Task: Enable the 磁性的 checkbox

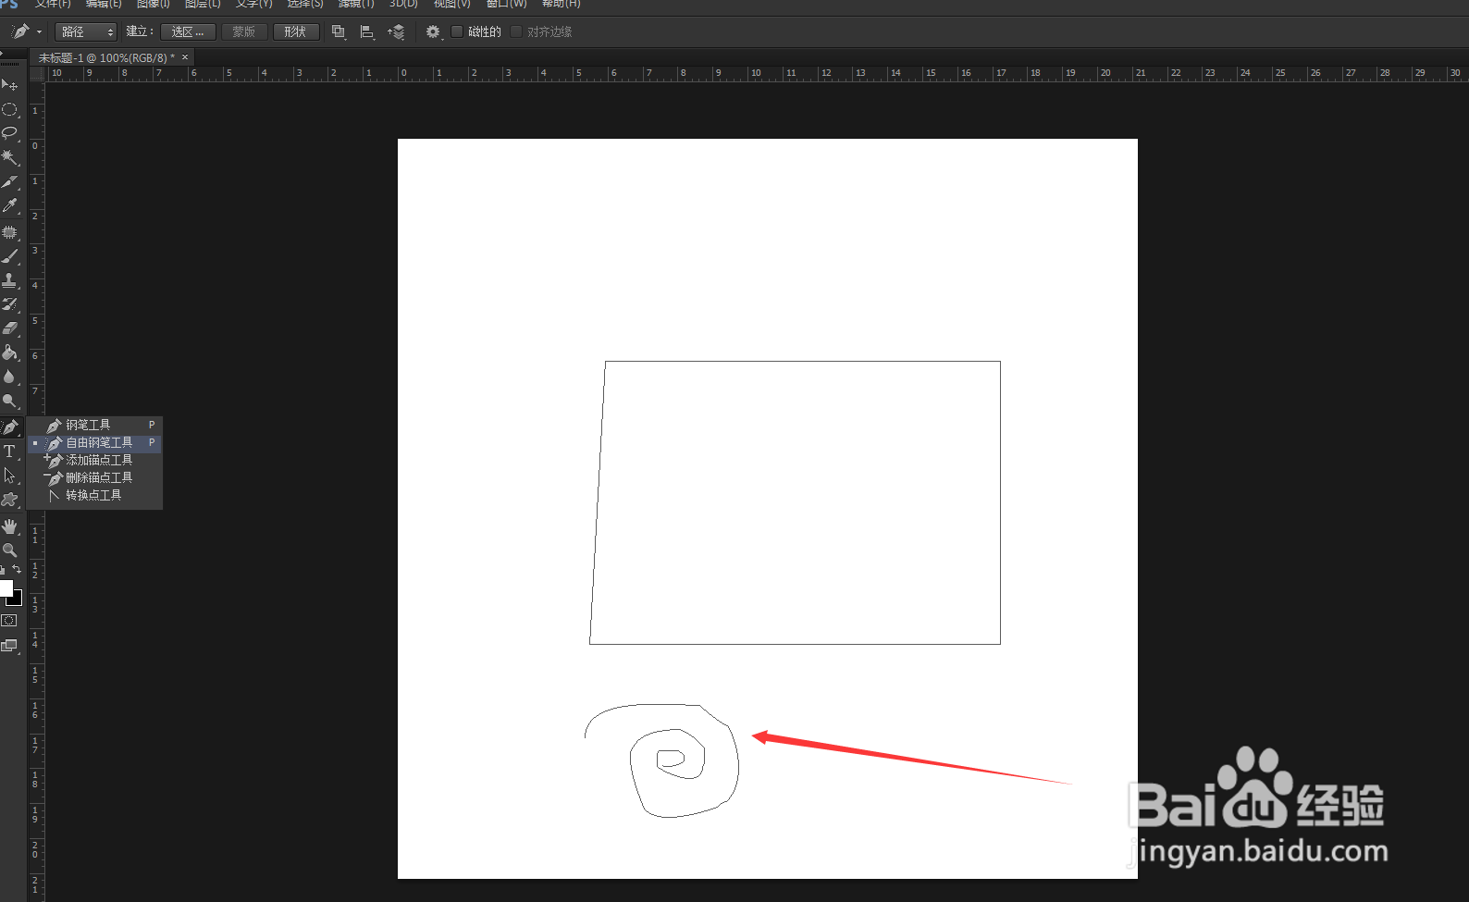Action: coord(457,31)
